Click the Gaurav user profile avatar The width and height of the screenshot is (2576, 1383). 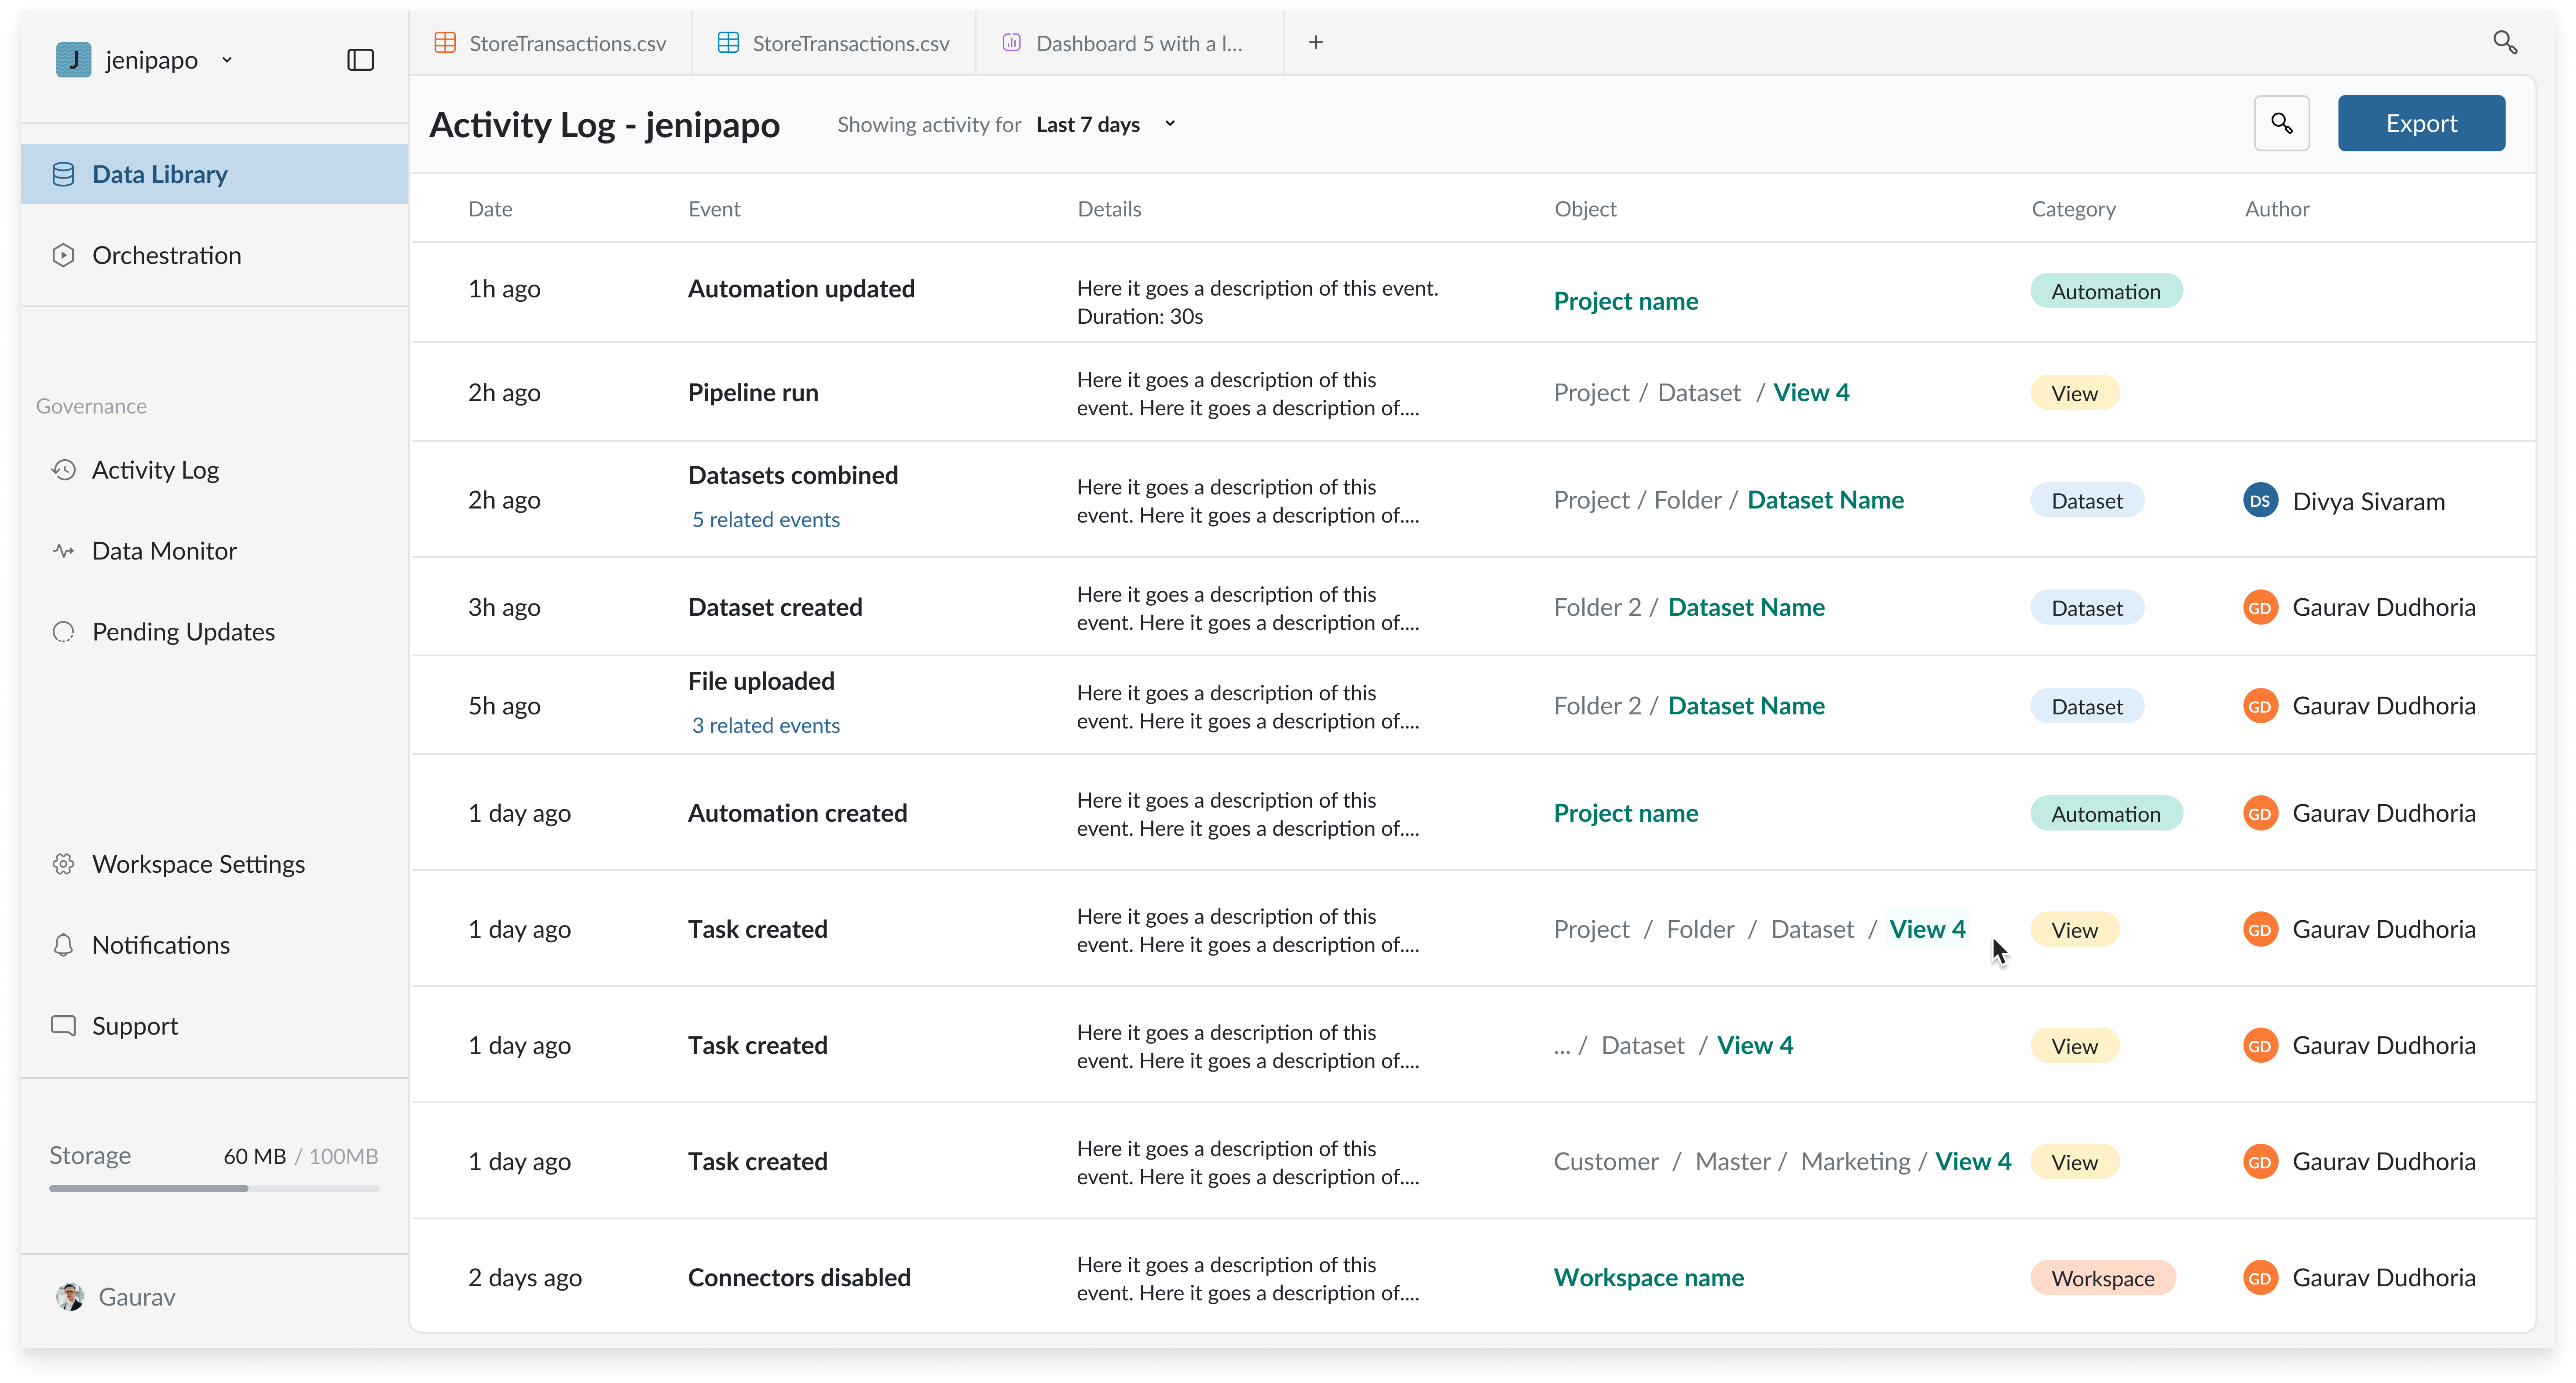(70, 1296)
